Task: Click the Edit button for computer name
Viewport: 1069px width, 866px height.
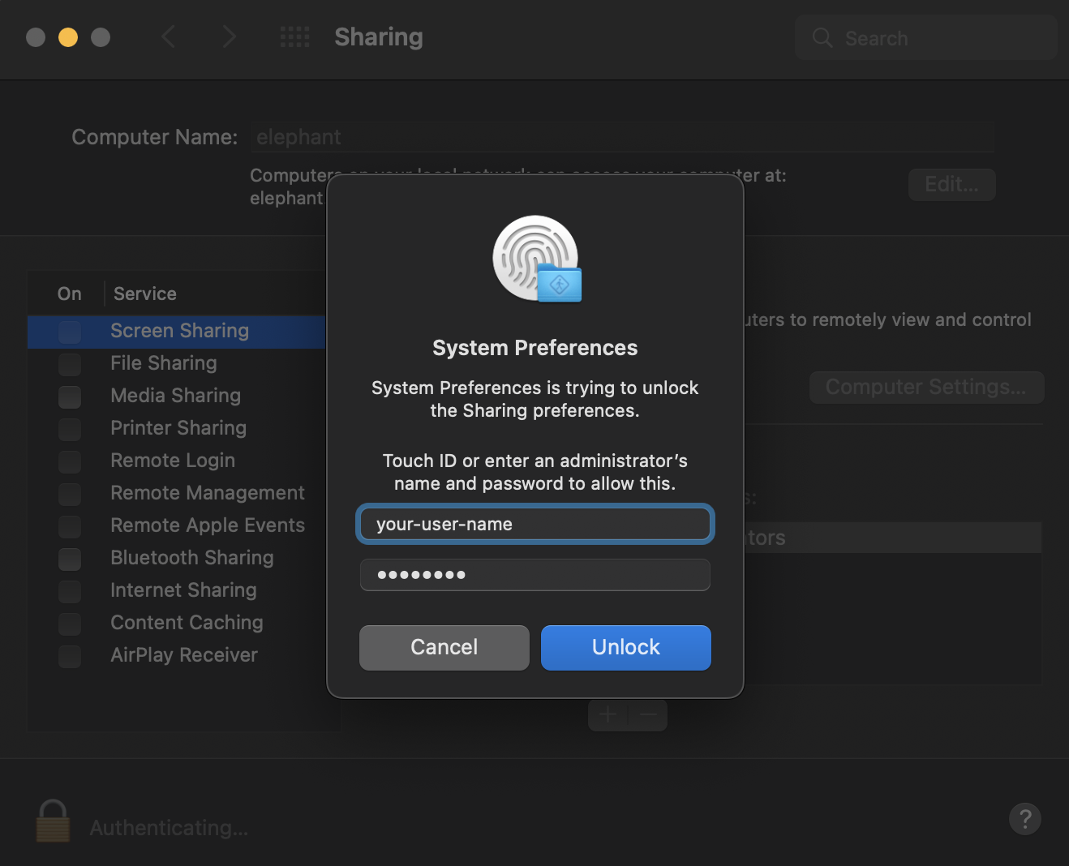Action: point(951,184)
